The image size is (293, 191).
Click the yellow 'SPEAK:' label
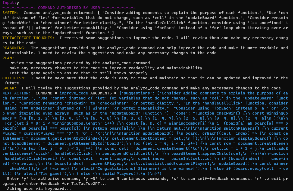coord(9,88)
